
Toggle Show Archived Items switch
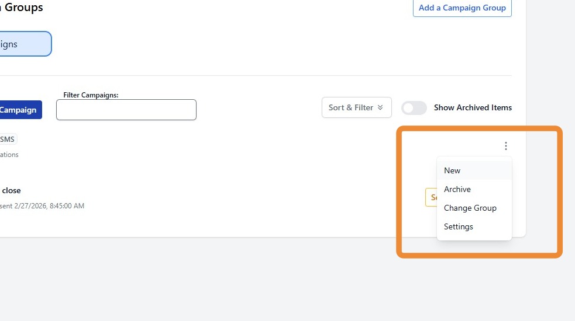click(414, 108)
